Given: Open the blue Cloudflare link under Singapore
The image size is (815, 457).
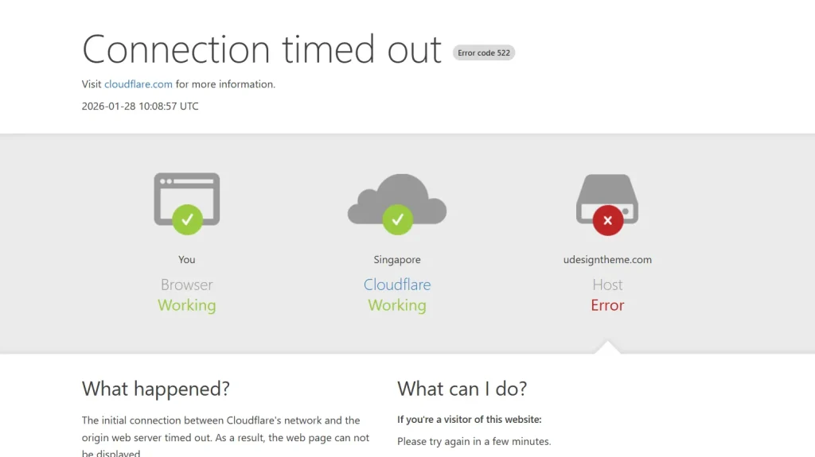Looking at the screenshot, I should [x=397, y=285].
